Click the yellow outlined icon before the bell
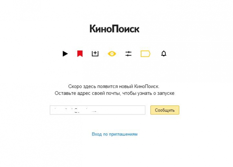This screenshot has width=233, height=167. tap(145, 54)
